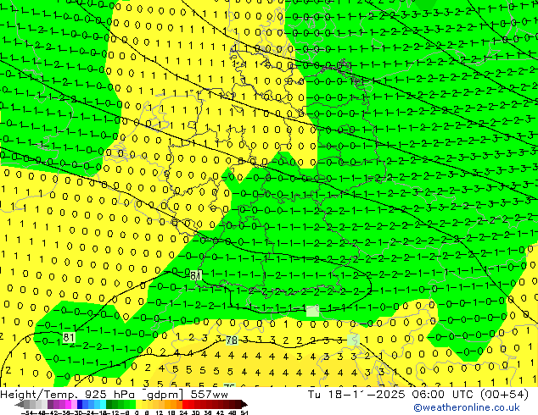Click the "-42" legend scale value
Screen dimensions: 538x415
[52, 413]
